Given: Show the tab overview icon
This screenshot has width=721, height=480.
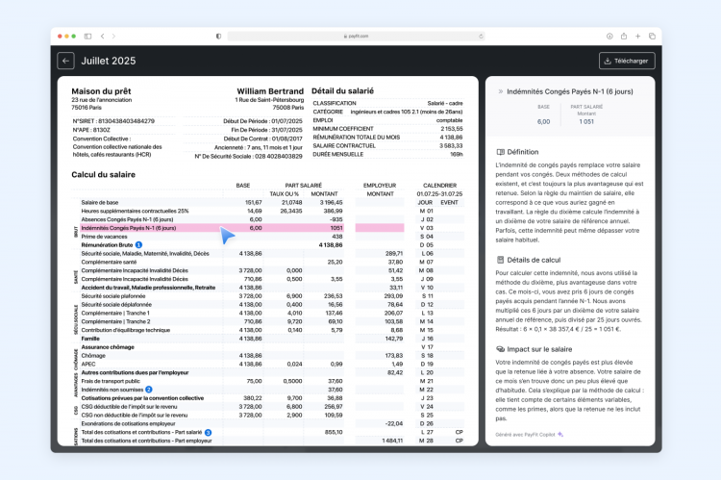Looking at the screenshot, I should pos(652,36).
